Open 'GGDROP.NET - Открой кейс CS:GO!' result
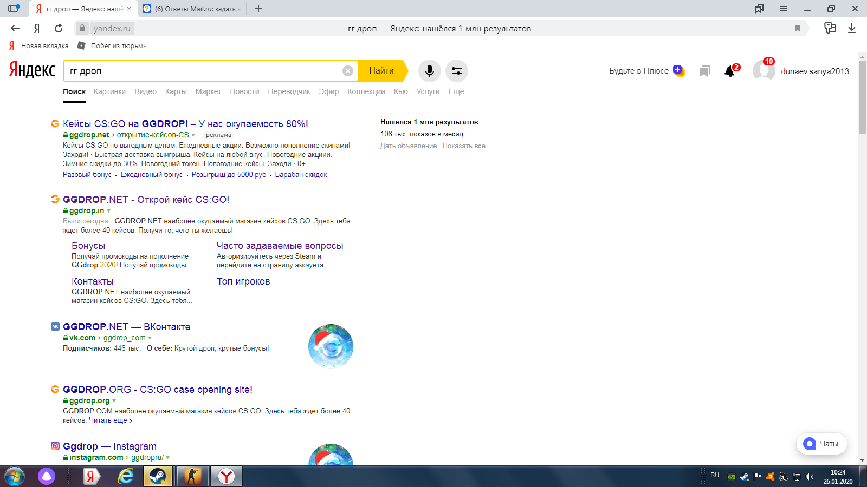This screenshot has height=487, width=867. [x=146, y=200]
